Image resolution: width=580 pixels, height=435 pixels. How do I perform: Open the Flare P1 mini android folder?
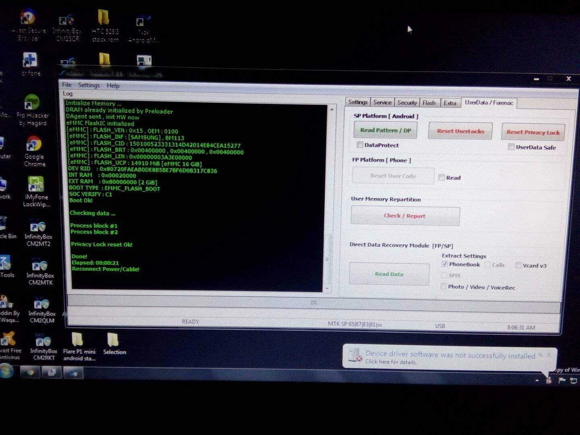tap(79, 346)
